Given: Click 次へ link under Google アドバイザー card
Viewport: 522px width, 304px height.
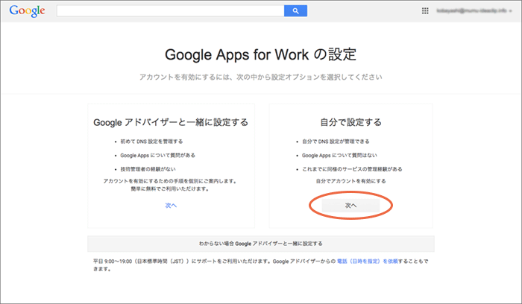Looking at the screenshot, I should (171, 205).
